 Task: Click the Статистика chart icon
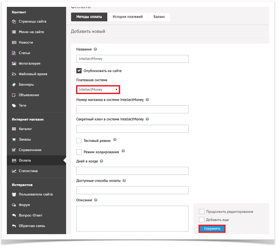(x=14, y=171)
